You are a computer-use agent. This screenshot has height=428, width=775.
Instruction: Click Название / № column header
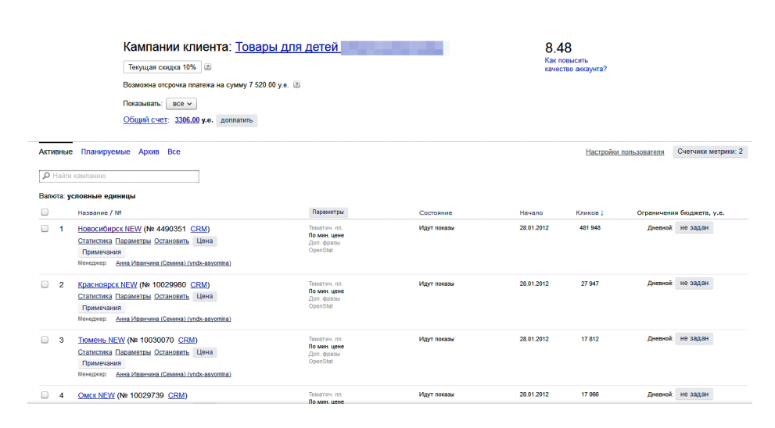click(99, 212)
